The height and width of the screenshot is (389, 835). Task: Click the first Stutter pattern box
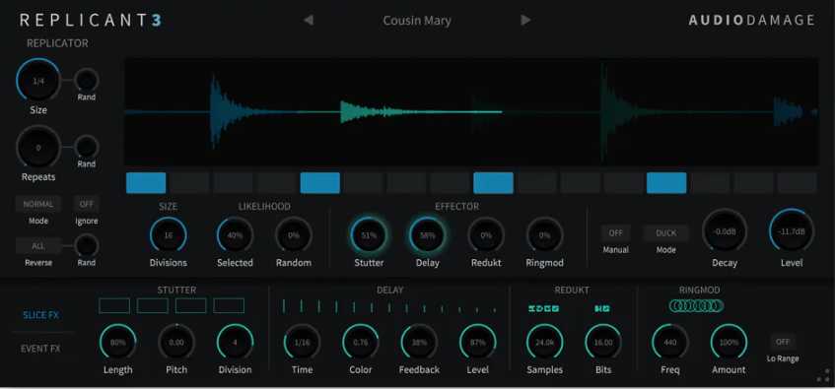pos(114,305)
